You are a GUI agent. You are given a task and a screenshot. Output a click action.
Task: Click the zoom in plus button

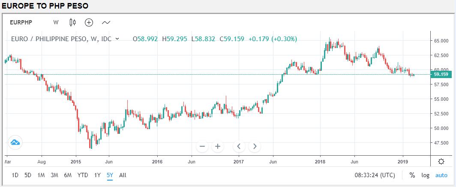218,146
